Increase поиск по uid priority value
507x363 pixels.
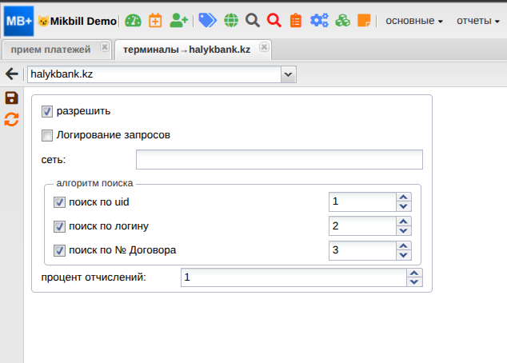pyautogui.click(x=403, y=197)
